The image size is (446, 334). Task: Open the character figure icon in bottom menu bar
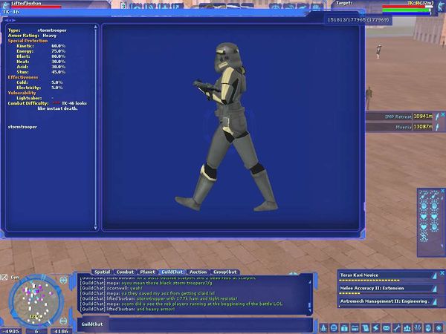pos(323,327)
